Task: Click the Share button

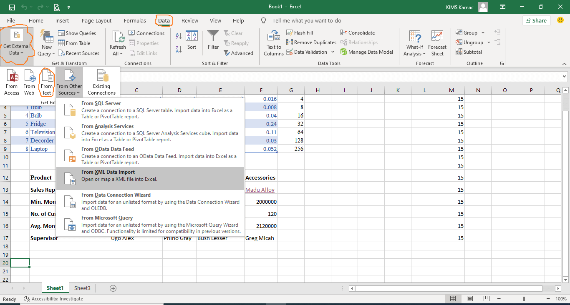Action: [536, 20]
